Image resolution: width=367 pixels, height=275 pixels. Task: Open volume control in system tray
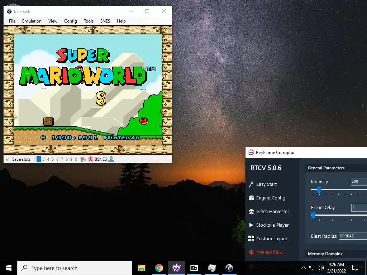pyautogui.click(x=321, y=268)
